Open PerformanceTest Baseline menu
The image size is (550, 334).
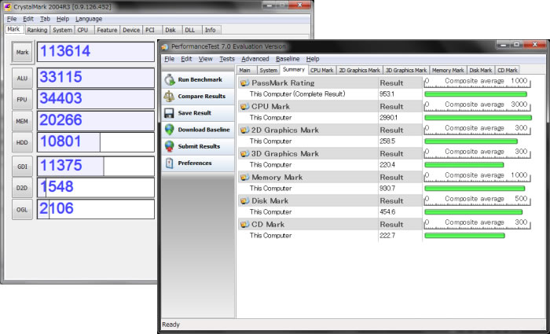(x=288, y=59)
